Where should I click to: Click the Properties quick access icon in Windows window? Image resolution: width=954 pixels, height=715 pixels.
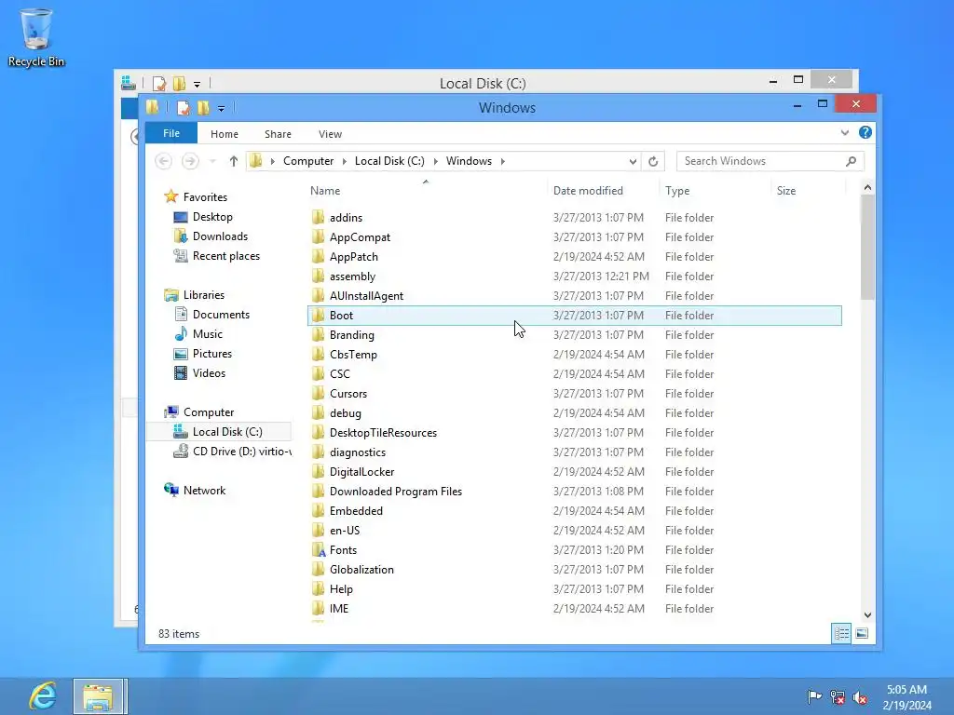pos(183,108)
